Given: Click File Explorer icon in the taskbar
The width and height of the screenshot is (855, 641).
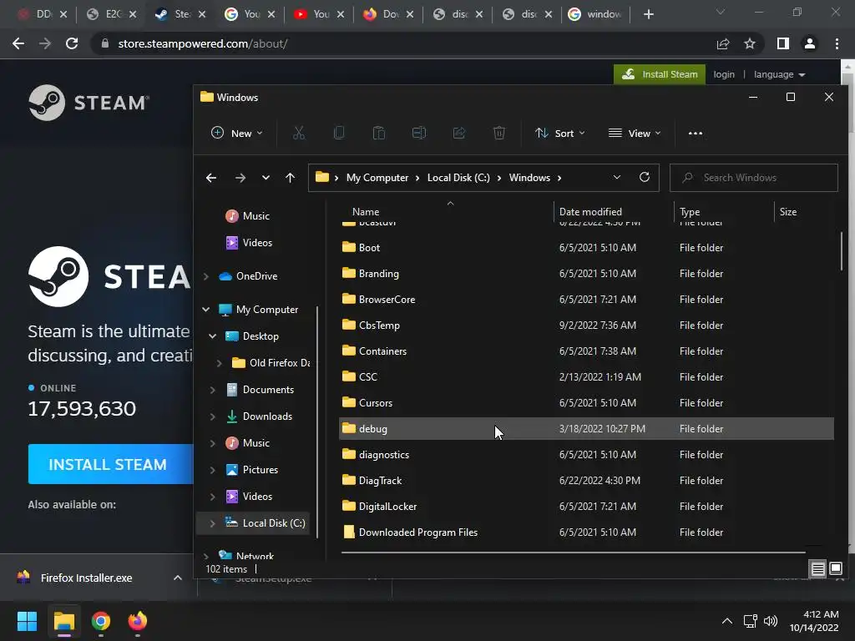Looking at the screenshot, I should 63,621.
